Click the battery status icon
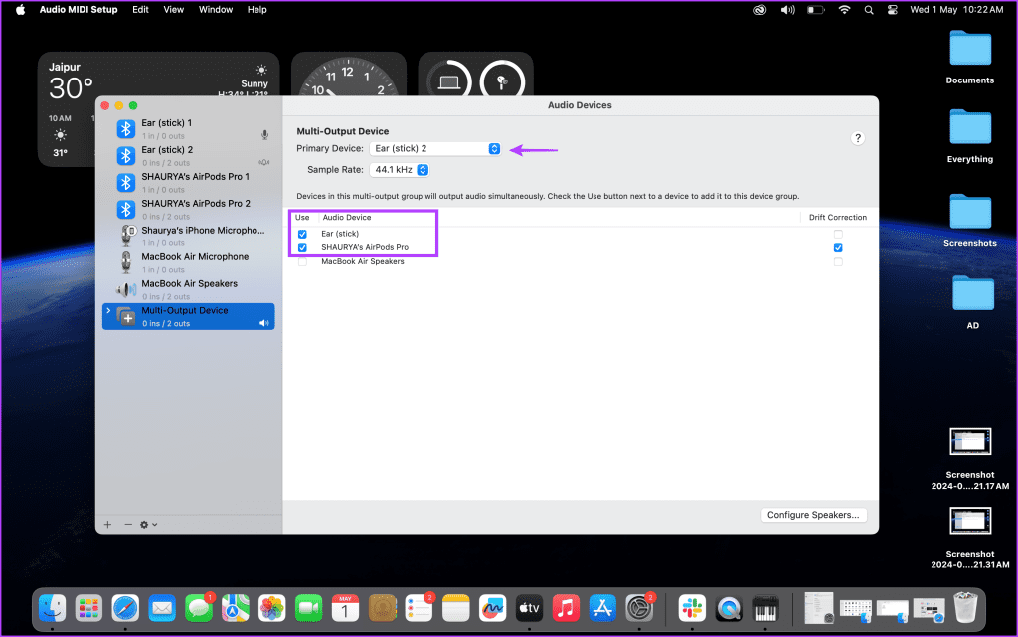This screenshot has width=1018, height=637. pos(816,10)
